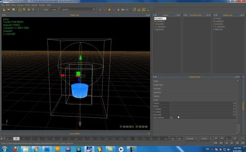Click the yellow circular arrows toolbar icon
Screen dimensions: 246x152
point(139,10)
